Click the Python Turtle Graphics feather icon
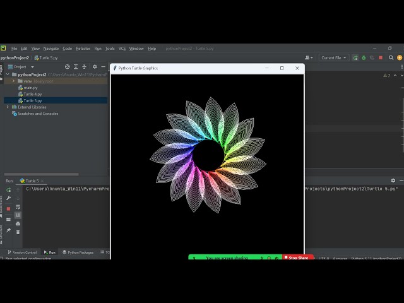Screen dimensions: 404x303 [x=115, y=68]
